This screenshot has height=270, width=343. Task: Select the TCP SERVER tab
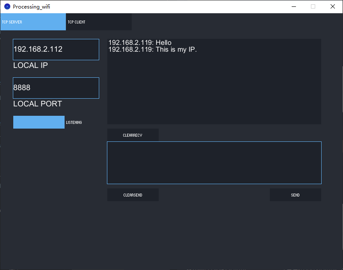click(x=33, y=22)
